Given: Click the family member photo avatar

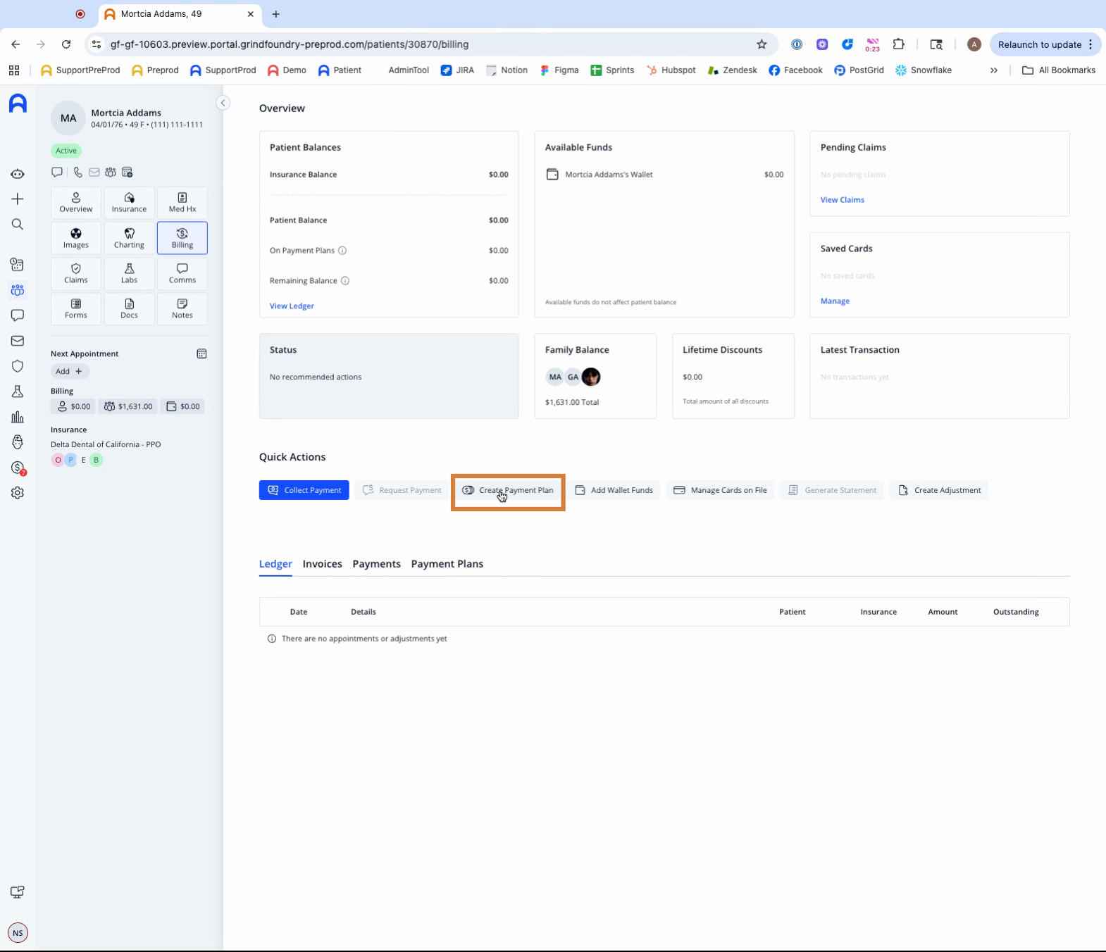Looking at the screenshot, I should click(591, 377).
